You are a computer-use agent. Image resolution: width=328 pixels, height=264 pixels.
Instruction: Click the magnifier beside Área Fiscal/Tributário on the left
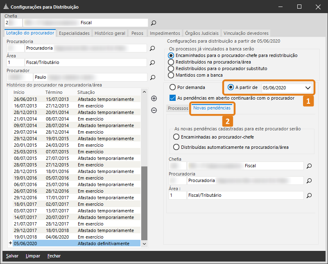(152, 63)
